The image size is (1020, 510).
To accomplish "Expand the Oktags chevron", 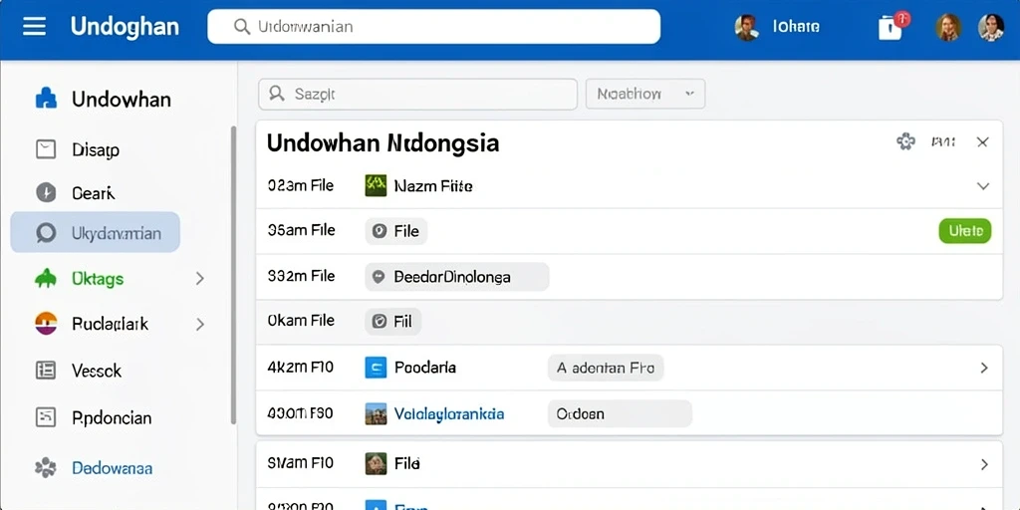I will click(x=199, y=279).
